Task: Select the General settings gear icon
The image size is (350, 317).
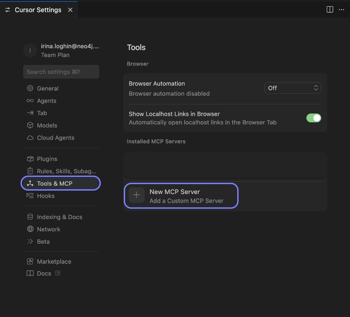Action: 30,88
